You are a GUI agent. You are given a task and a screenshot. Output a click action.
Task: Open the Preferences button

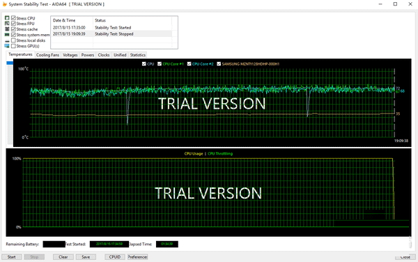[x=137, y=257]
